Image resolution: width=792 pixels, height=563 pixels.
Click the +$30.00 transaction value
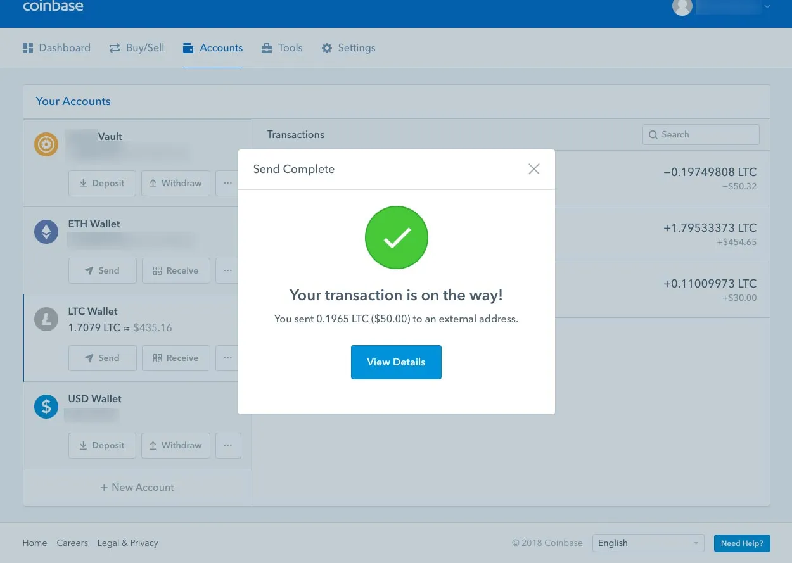coord(739,298)
